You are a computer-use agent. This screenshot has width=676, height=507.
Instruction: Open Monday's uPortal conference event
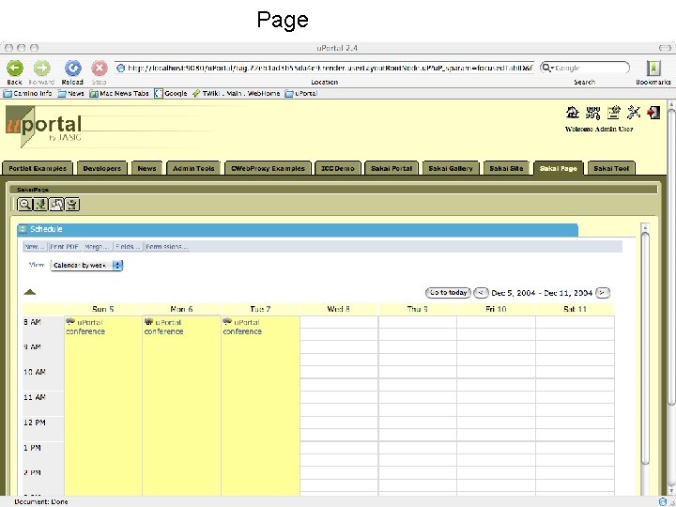coord(163,327)
